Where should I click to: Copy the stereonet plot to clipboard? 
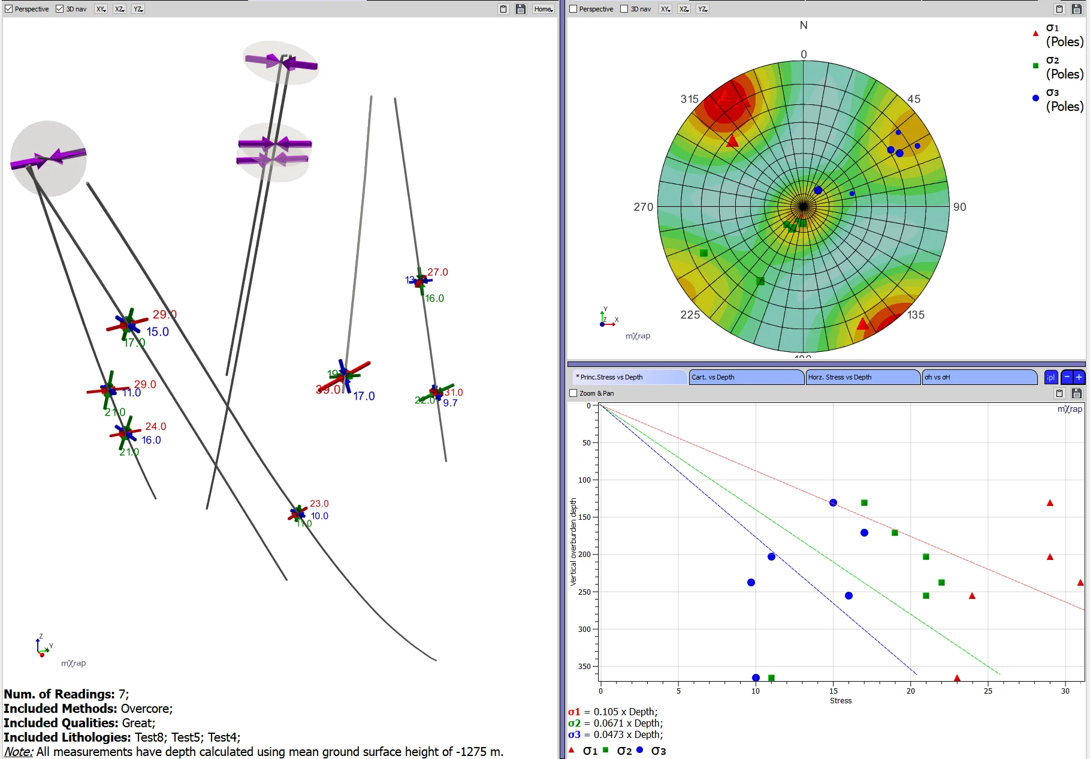coord(1059,9)
